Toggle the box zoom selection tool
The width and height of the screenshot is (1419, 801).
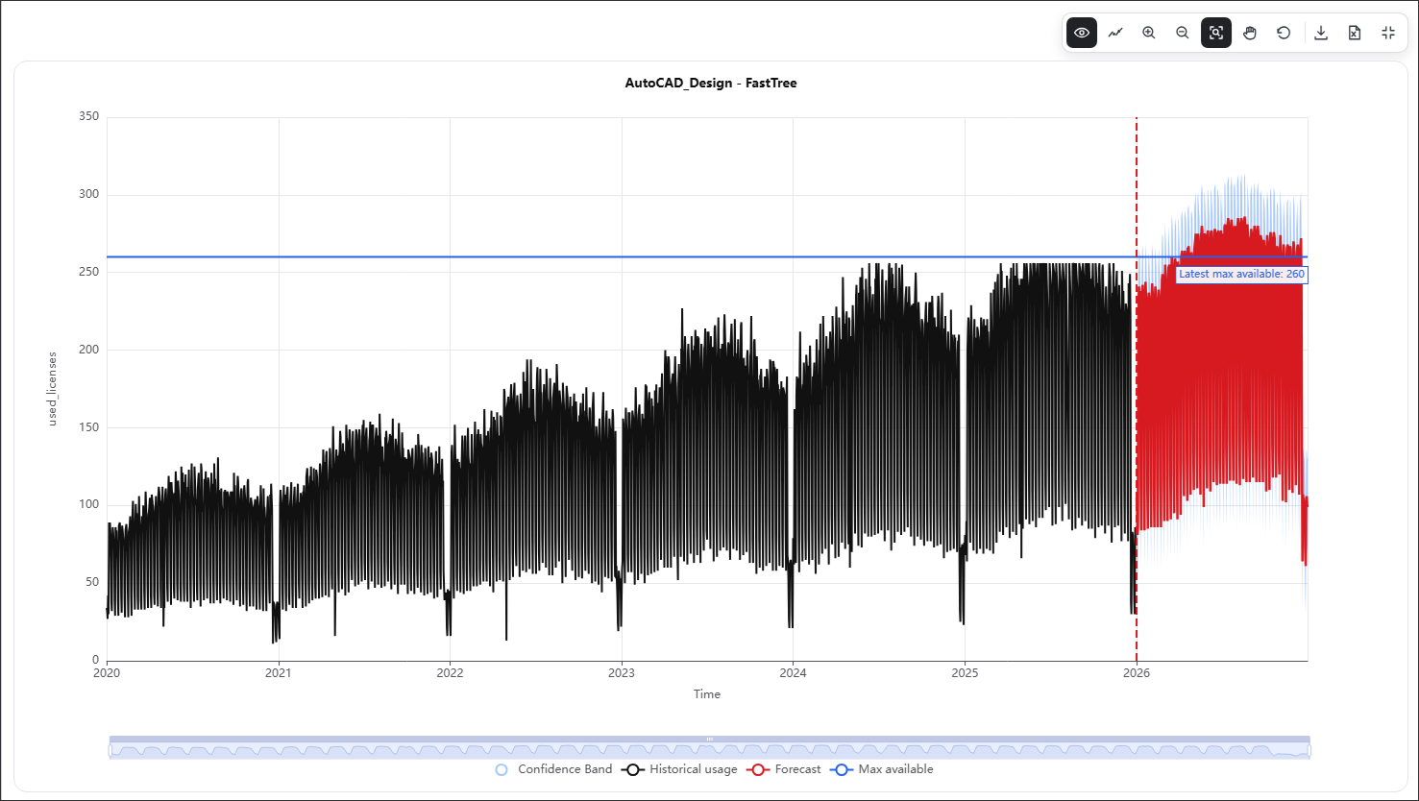click(1216, 33)
